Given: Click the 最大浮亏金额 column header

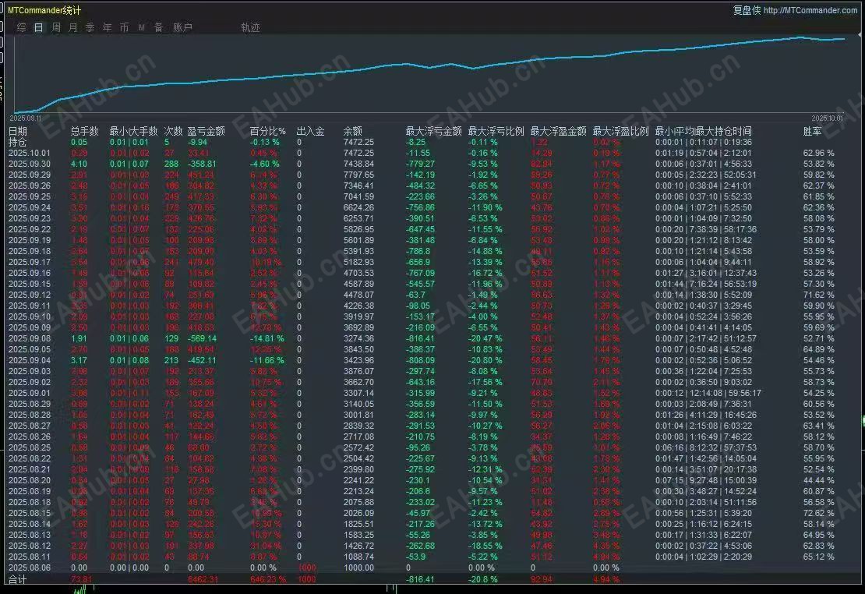Looking at the screenshot, I should [433, 132].
